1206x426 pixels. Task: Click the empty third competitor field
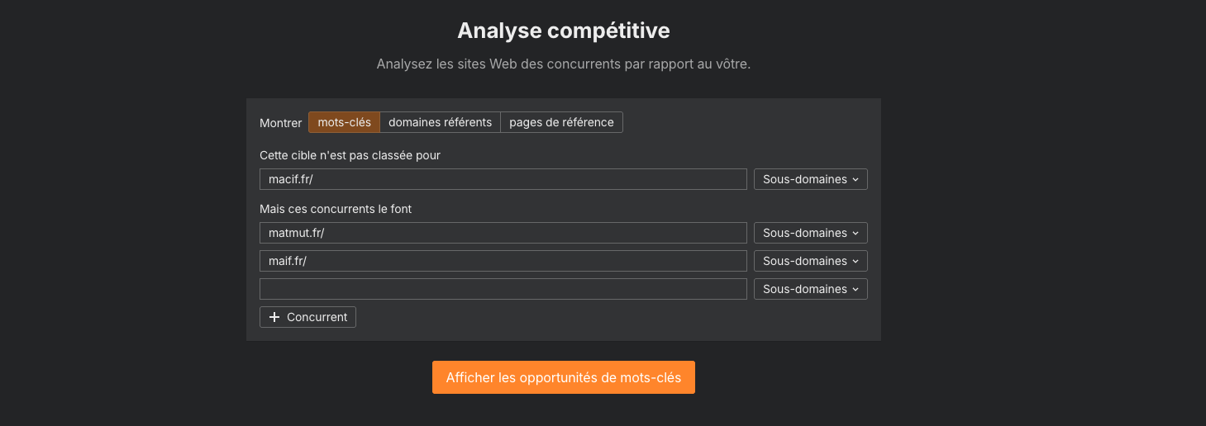click(503, 289)
